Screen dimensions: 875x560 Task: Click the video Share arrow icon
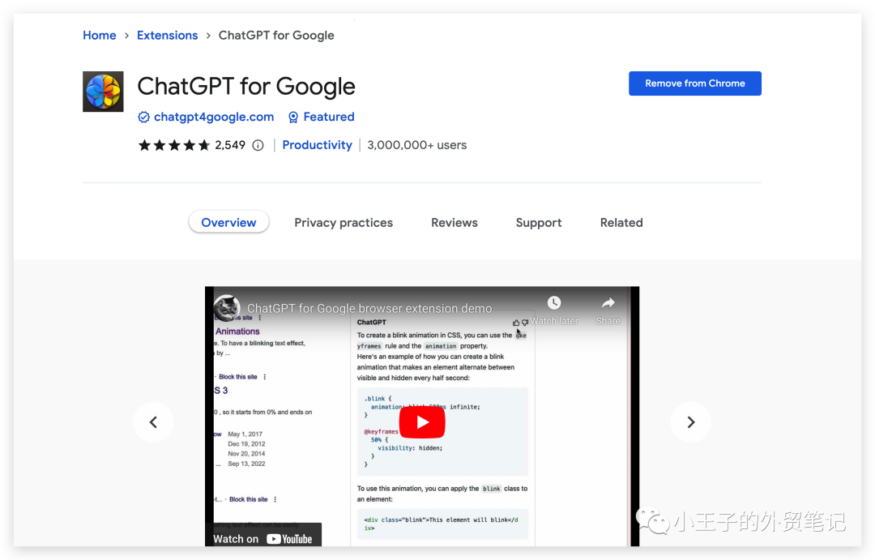[x=608, y=302]
